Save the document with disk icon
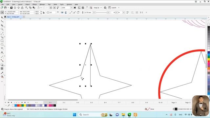The width and height of the screenshot is (210, 118). pyautogui.click(x=11, y=8)
